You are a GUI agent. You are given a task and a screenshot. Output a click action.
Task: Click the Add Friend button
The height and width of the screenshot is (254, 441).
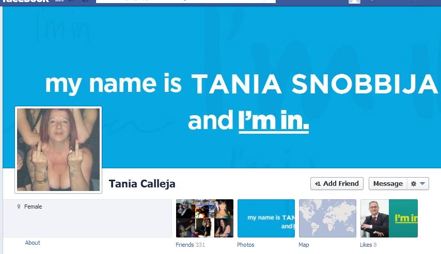tap(337, 184)
